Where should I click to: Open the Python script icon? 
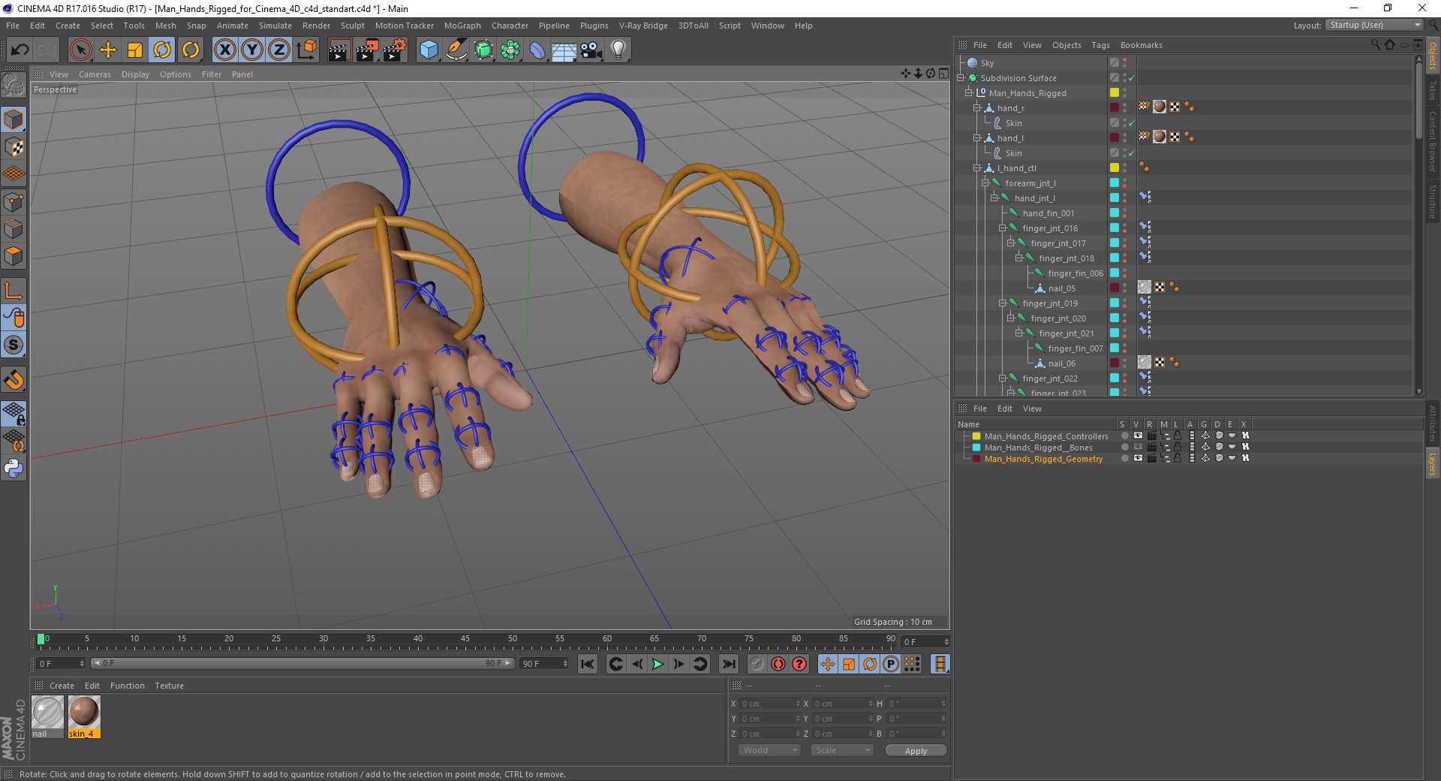14,469
